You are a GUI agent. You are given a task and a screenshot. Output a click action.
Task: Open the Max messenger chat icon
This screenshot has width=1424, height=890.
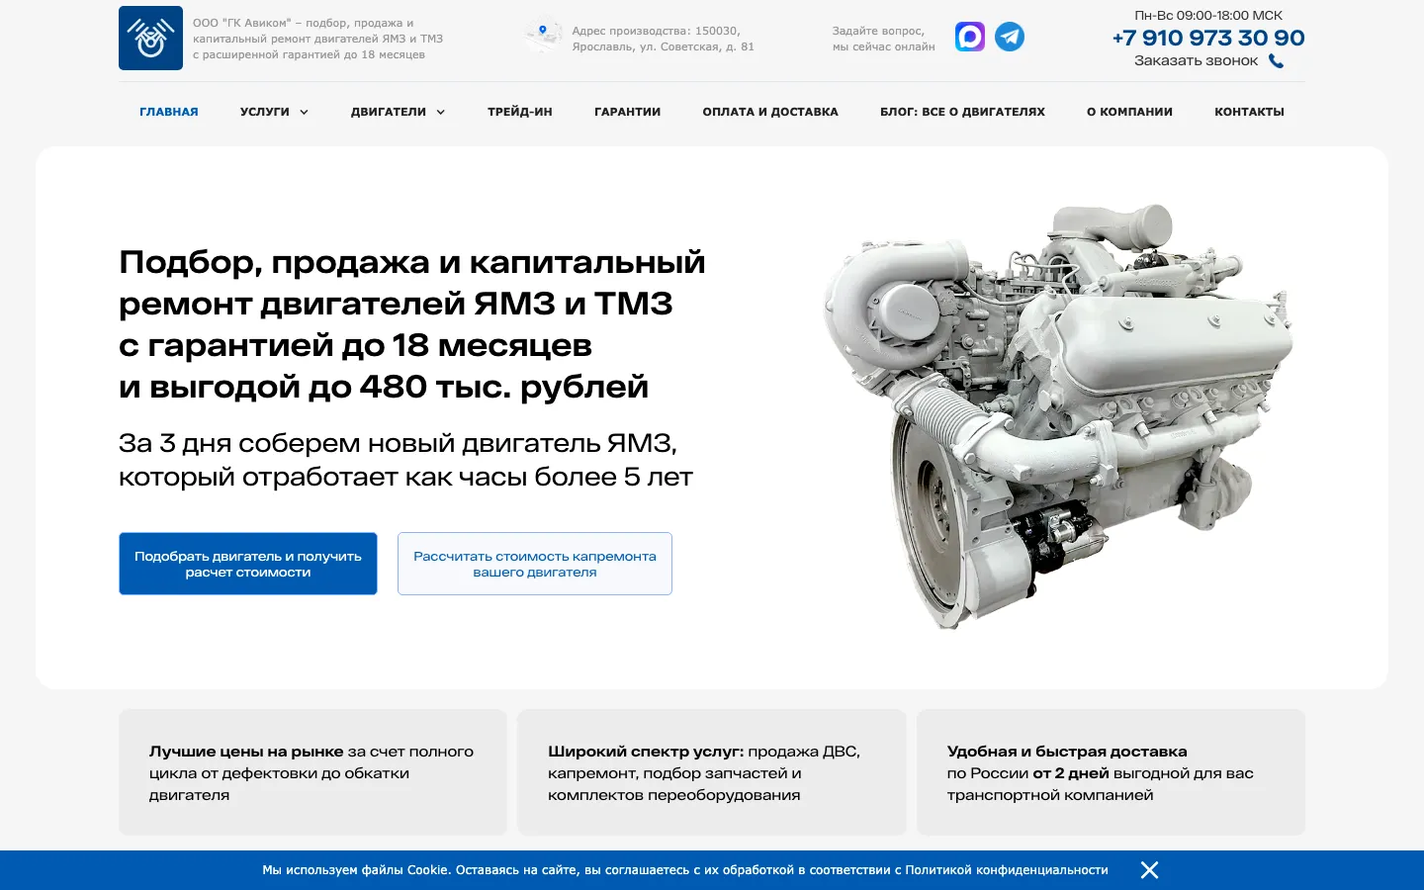click(x=970, y=37)
